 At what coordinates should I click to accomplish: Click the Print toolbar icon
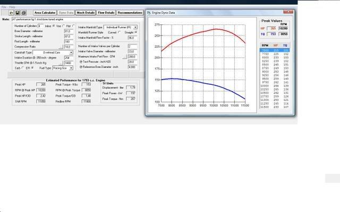point(24,12)
